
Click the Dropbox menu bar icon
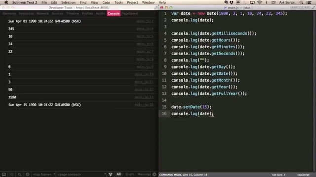[x=232, y=2]
